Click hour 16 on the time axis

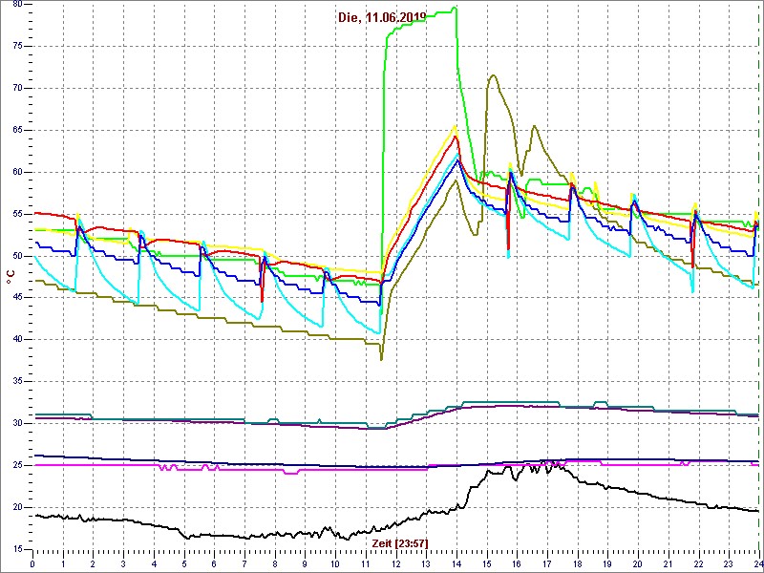tap(517, 564)
